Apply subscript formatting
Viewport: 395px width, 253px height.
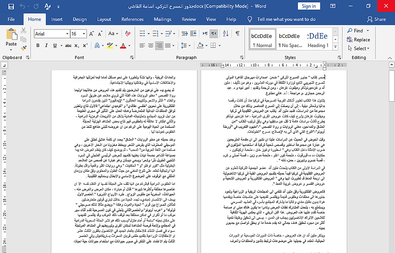tap(77, 45)
